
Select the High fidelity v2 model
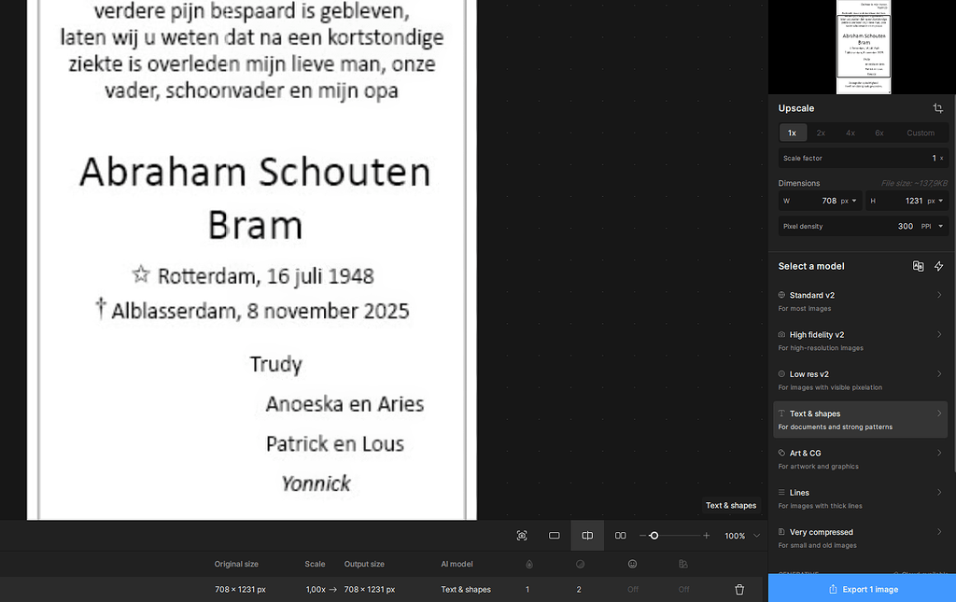pyautogui.click(x=861, y=341)
